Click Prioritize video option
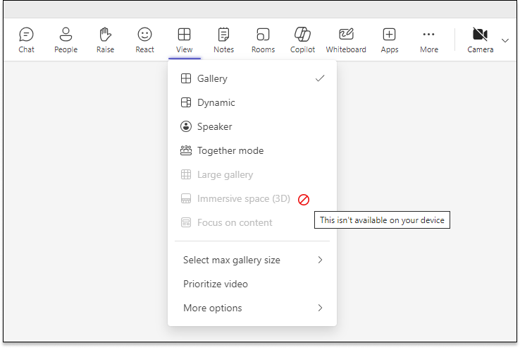Image resolution: width=520 pixels, height=348 pixels. (252, 284)
